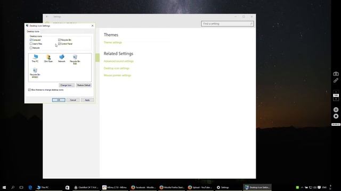Open Advanced sound settings link

pos(118,61)
